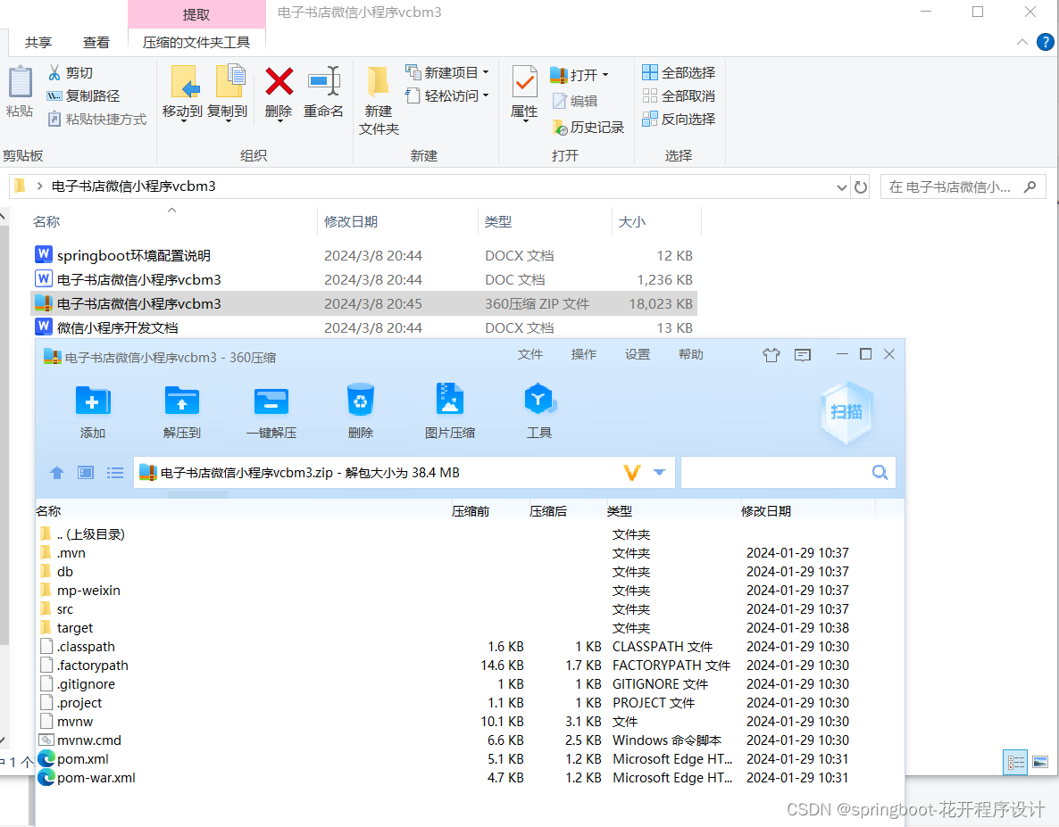
Task: Create a folder with 新建文件夹 icon
Action: [x=378, y=98]
